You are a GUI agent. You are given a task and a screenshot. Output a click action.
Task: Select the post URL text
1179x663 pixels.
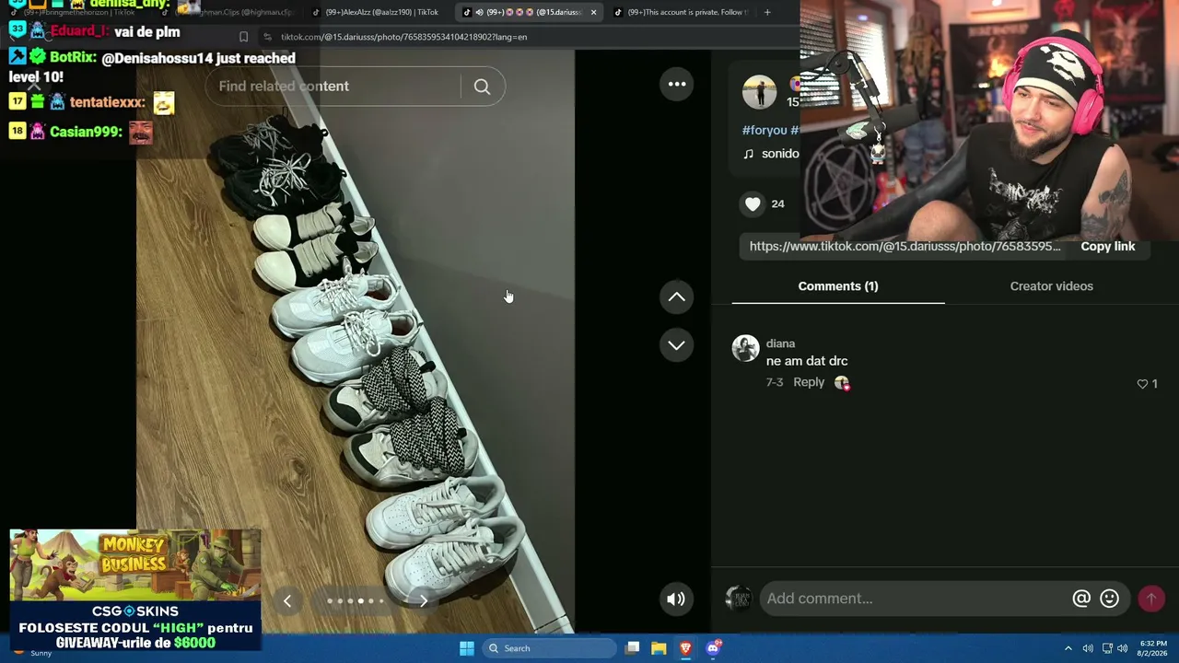905,247
